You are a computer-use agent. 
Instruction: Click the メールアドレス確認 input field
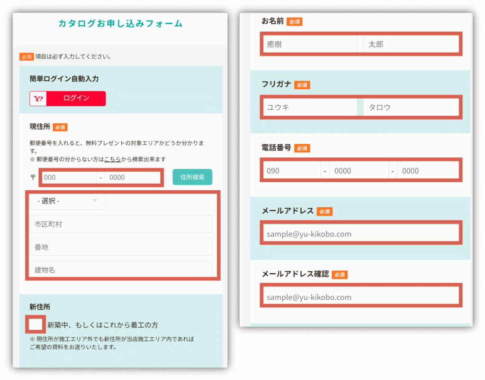[360, 297]
